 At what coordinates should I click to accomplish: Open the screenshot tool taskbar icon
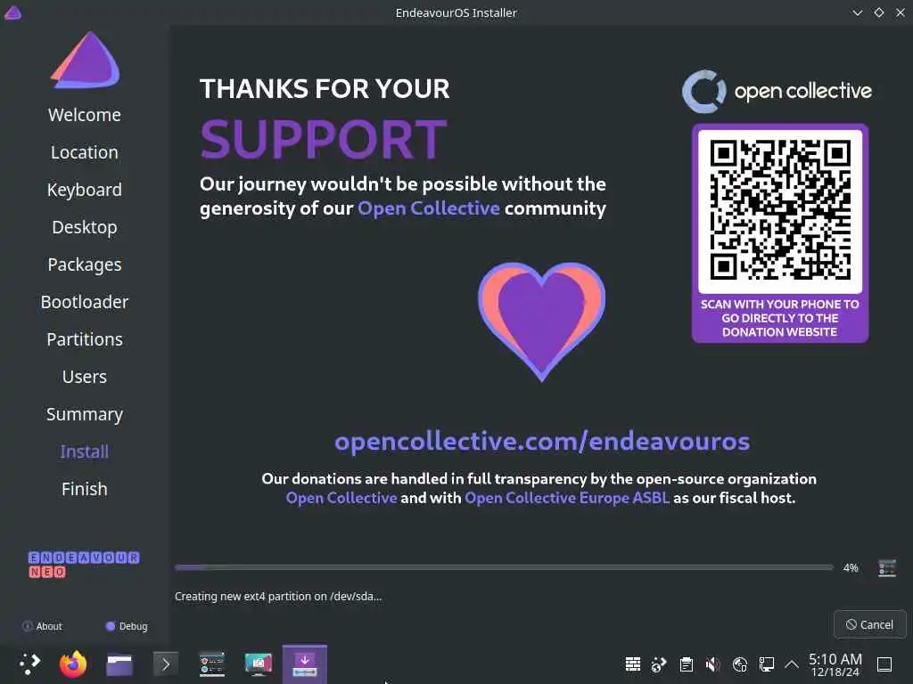pyautogui.click(x=258, y=664)
